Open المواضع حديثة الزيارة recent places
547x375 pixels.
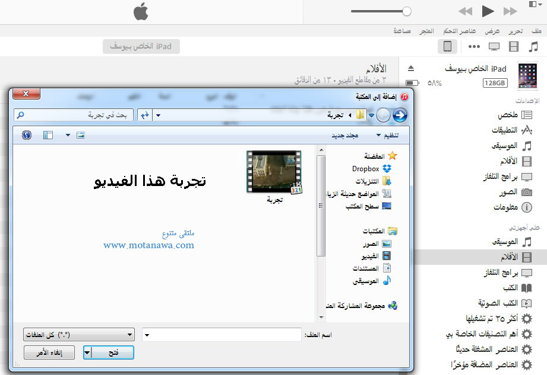[359, 194]
